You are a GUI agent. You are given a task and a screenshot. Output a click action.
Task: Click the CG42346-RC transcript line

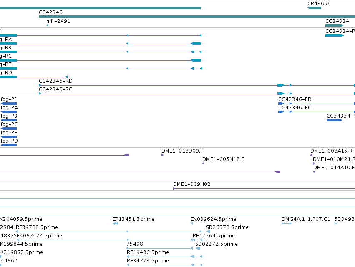(197, 94)
